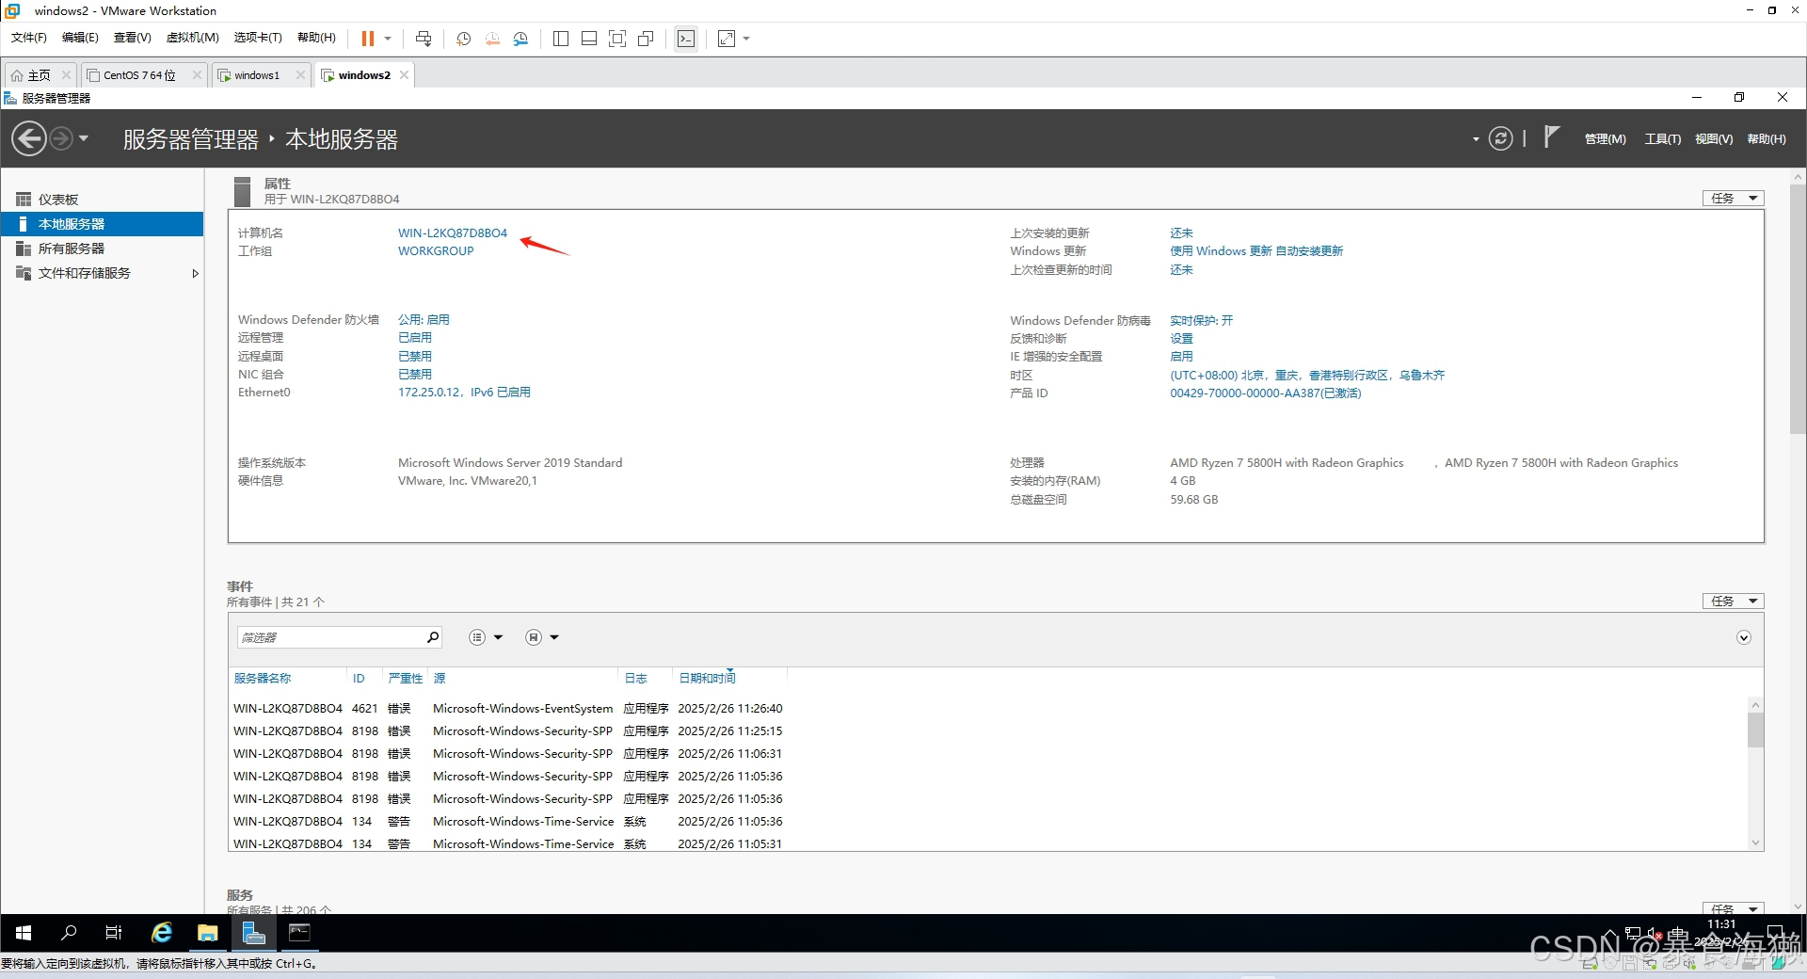The width and height of the screenshot is (1807, 979).
Task: Open the 视图(V) menu in Server Manager
Action: coord(1714,139)
